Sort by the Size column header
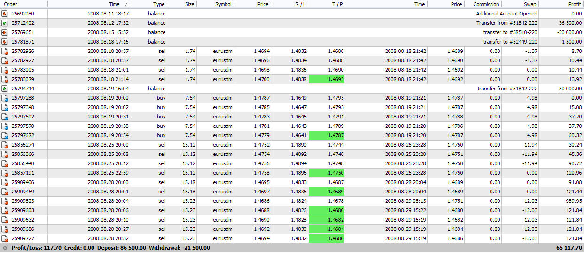 pos(182,4)
